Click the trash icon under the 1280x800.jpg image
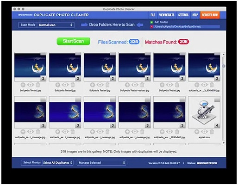The height and width of the screenshot is (185, 238). 177,132
